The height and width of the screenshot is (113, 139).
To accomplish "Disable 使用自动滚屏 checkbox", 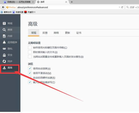I will coord(30,68).
